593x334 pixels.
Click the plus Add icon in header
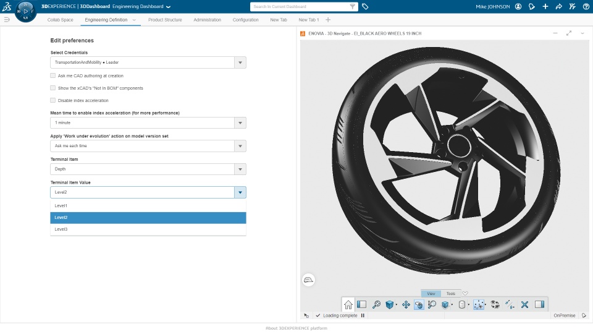click(x=545, y=7)
